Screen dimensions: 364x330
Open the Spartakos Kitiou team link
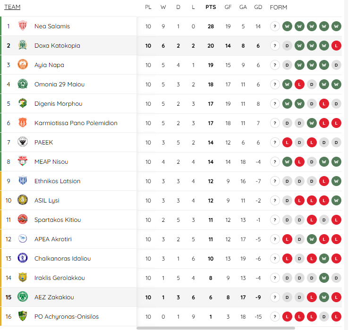58,220
